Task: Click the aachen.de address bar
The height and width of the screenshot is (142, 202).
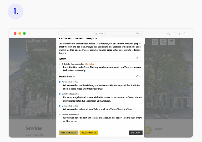Action: point(100,34)
